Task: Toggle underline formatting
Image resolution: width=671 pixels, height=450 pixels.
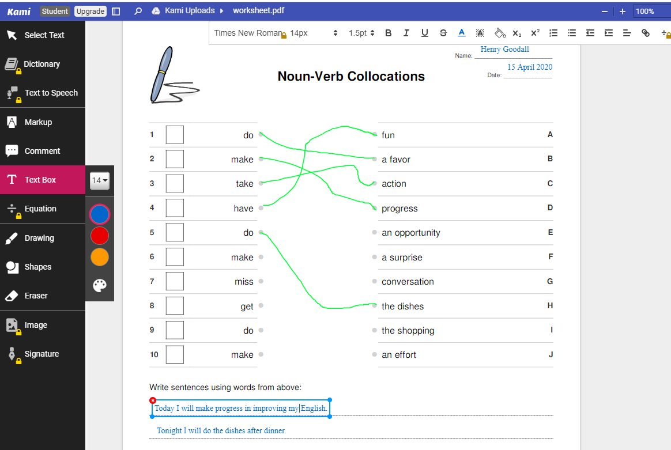Action: click(424, 33)
